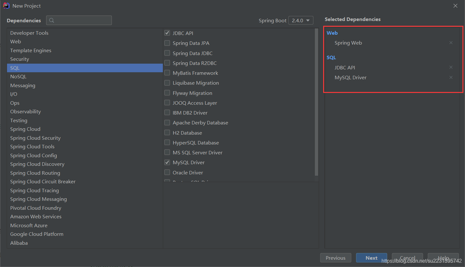
Task: Select Spring Cloud Routing
Action: click(x=85, y=173)
